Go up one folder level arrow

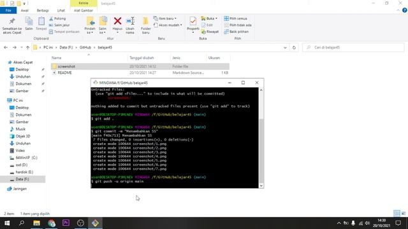[27, 48]
